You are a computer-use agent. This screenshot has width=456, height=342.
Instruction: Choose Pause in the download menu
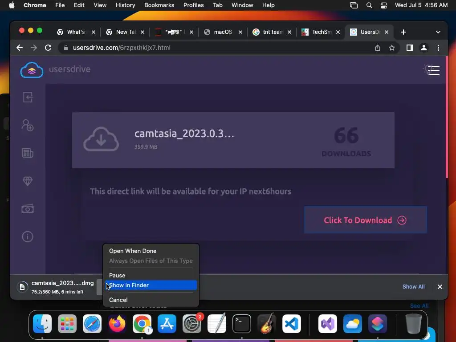tap(151, 275)
